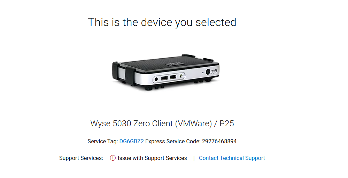Click the "Issue with Support Services" status text
The image size is (348, 178).
click(x=152, y=158)
